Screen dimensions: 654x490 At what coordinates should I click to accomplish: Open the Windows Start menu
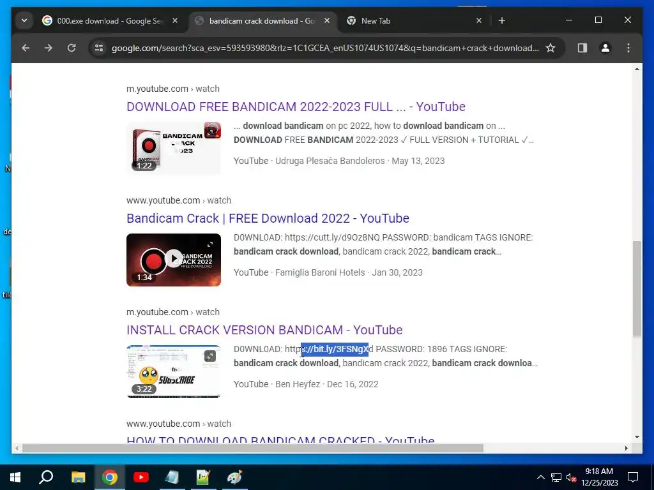click(x=15, y=477)
